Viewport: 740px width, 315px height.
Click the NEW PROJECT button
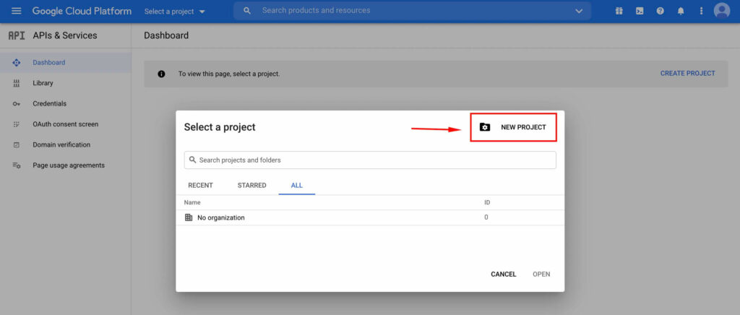(514, 127)
